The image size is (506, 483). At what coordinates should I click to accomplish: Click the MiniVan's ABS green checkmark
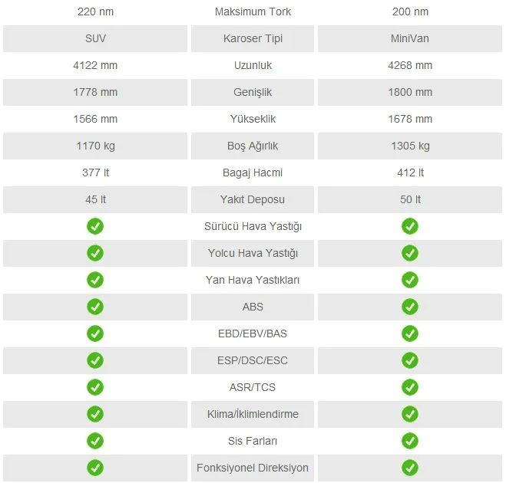(x=410, y=307)
